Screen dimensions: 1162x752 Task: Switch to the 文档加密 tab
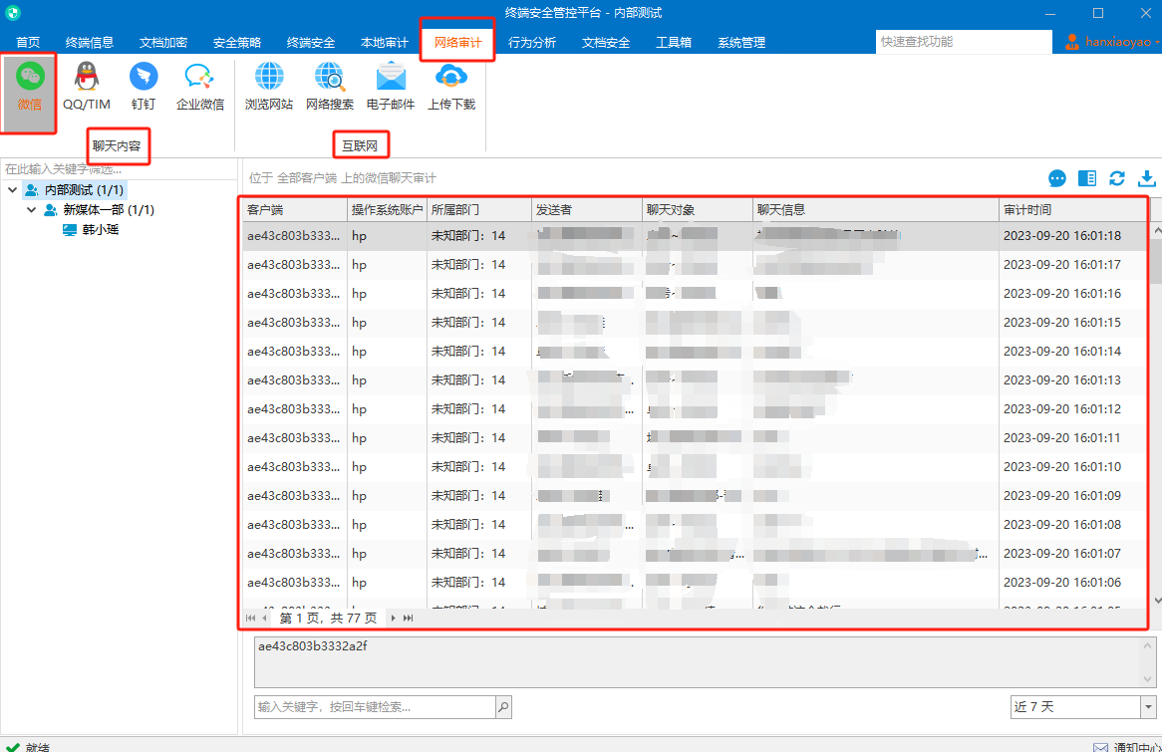(163, 42)
